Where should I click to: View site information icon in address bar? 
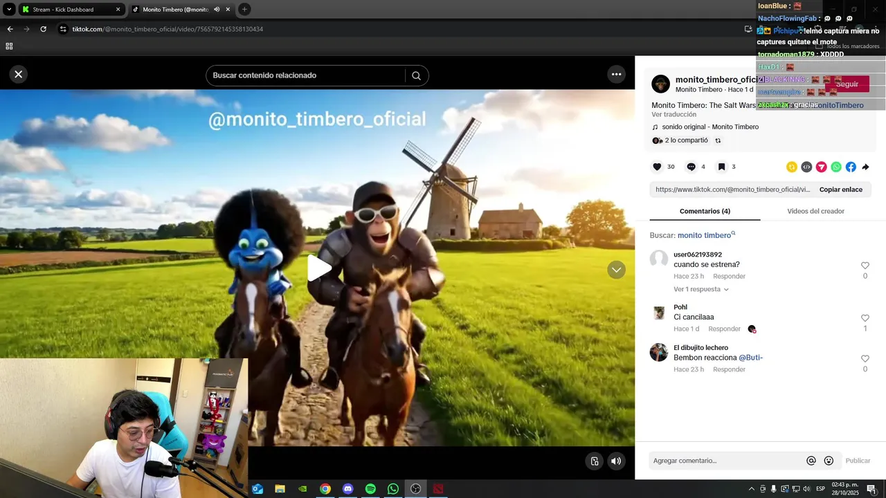(x=63, y=29)
